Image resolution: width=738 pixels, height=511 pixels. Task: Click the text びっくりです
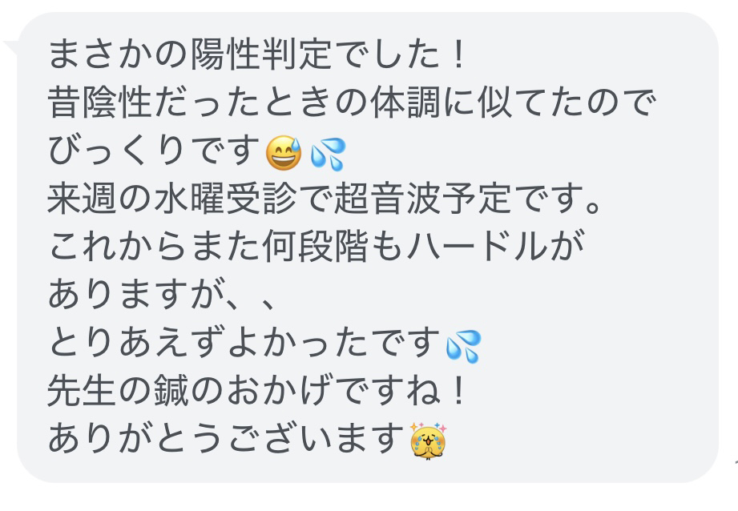coord(155,151)
